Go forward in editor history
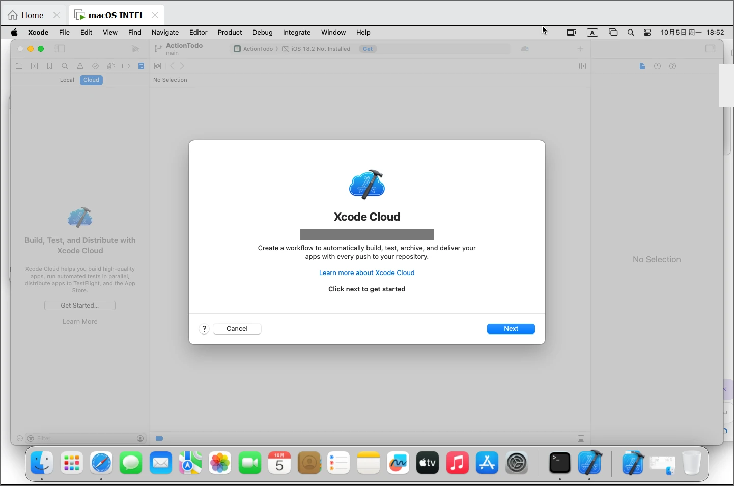734x486 pixels. point(182,66)
